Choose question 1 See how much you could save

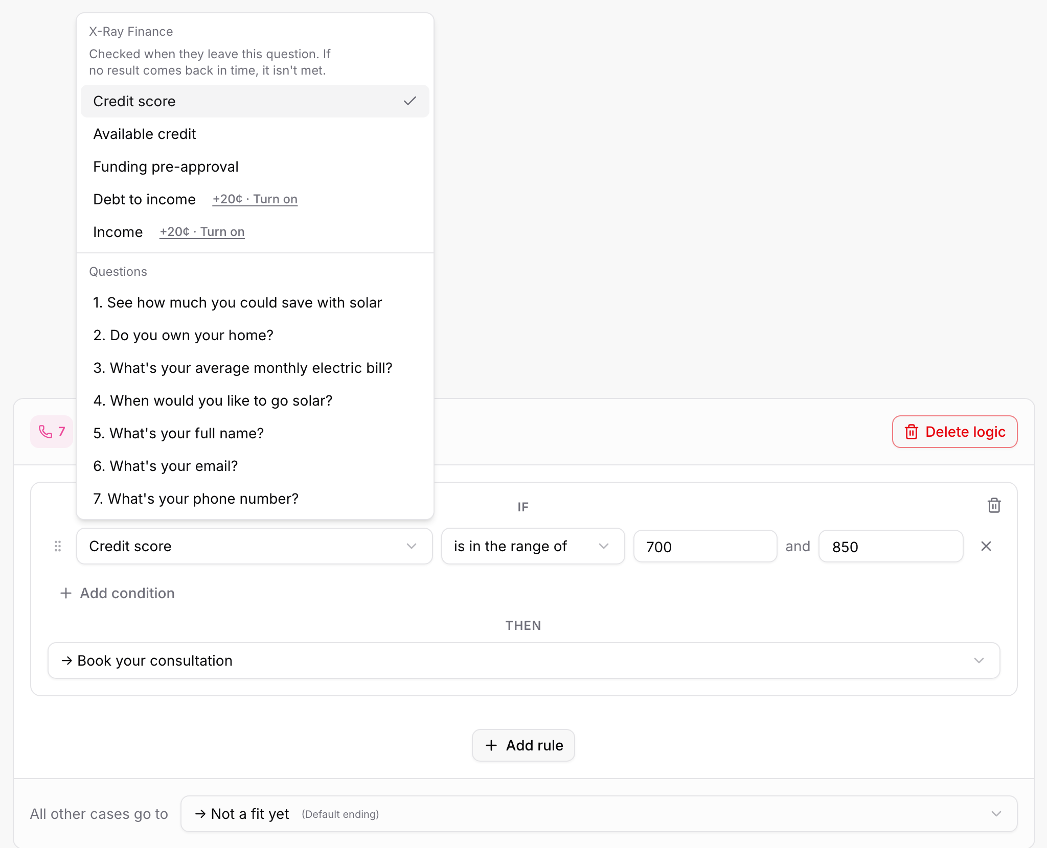(255, 302)
